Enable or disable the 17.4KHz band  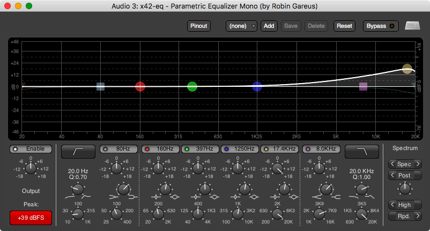(x=279, y=148)
